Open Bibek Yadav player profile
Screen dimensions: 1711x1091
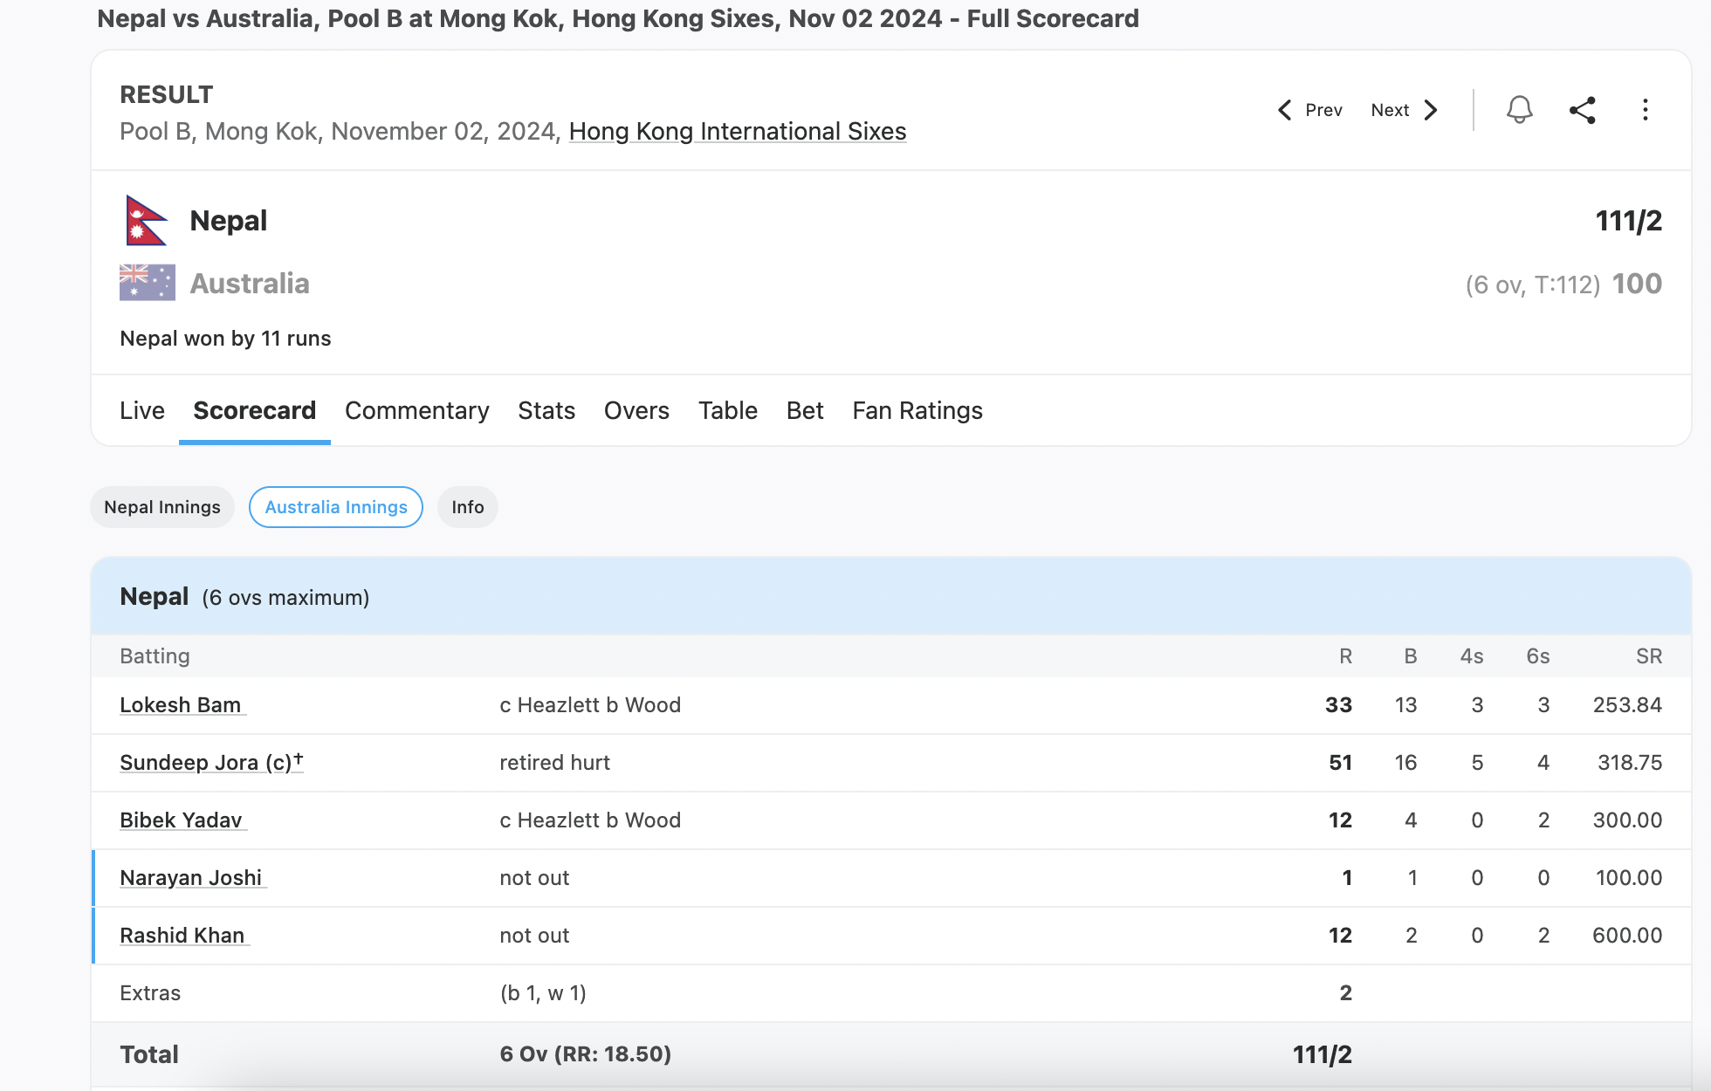click(182, 820)
